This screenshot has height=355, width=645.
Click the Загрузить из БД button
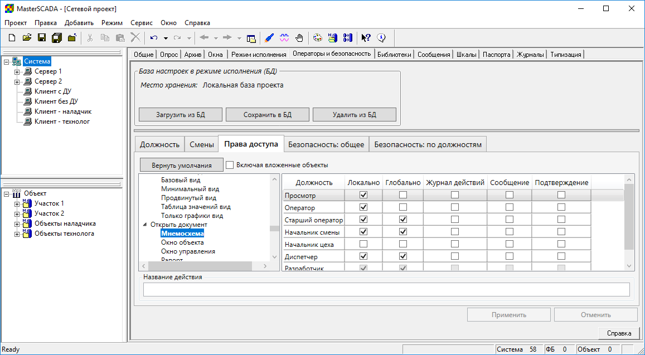(181, 115)
